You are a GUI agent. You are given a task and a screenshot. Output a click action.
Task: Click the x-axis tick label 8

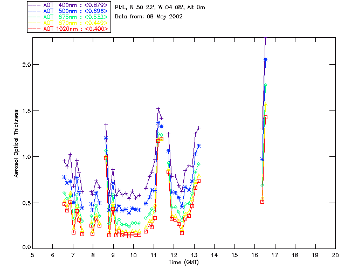click(x=93, y=255)
